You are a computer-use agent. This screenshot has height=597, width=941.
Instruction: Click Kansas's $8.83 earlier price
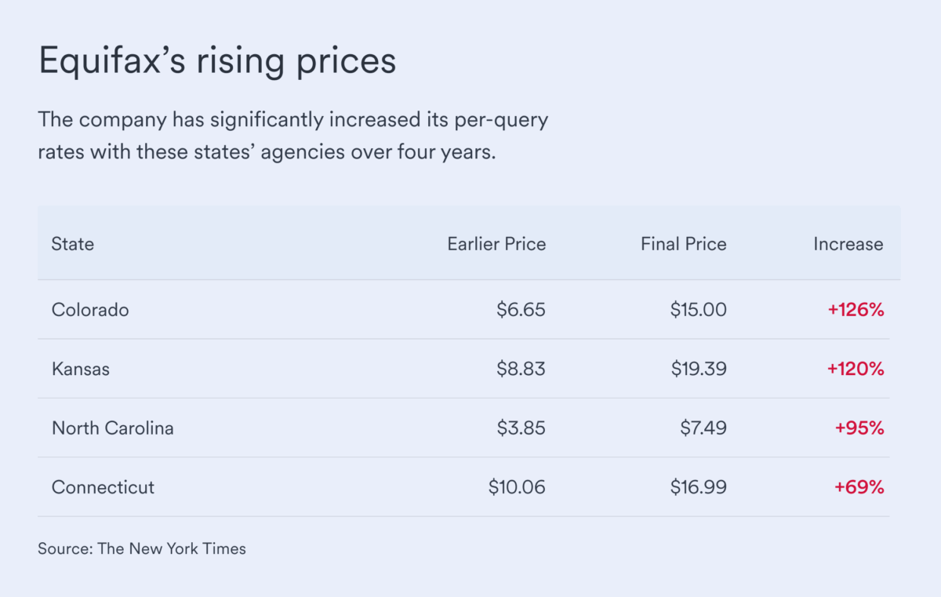[521, 369]
